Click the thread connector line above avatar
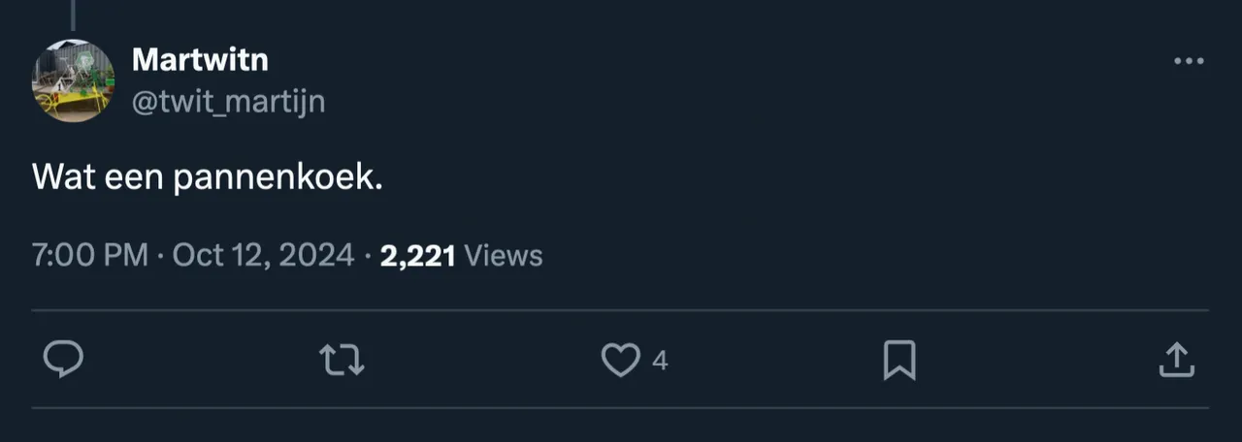Viewport: 1242px width, 442px height. [x=74, y=13]
